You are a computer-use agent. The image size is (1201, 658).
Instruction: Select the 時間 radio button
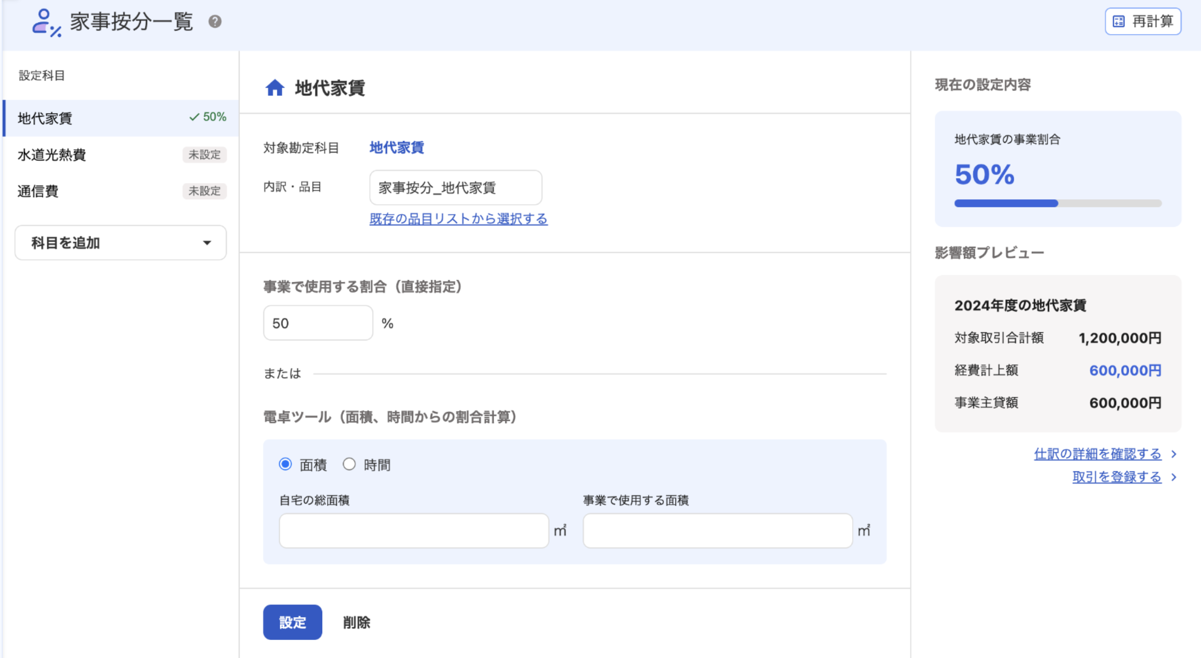click(349, 464)
